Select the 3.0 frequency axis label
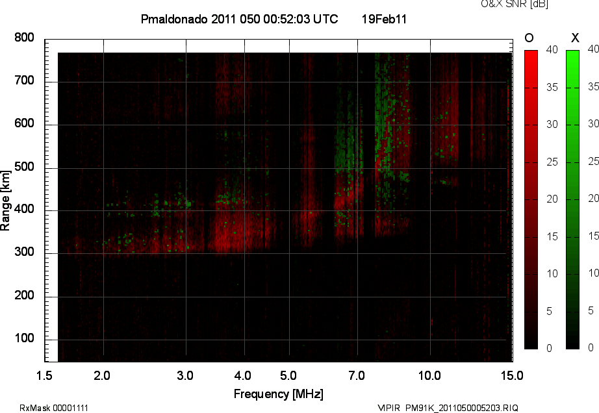599x413 pixels. [185, 376]
